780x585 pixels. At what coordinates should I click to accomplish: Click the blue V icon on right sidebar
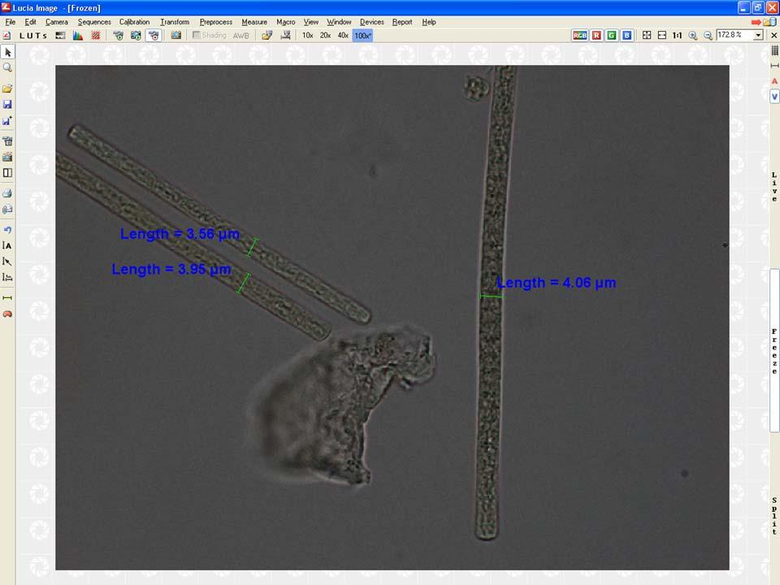pos(774,97)
